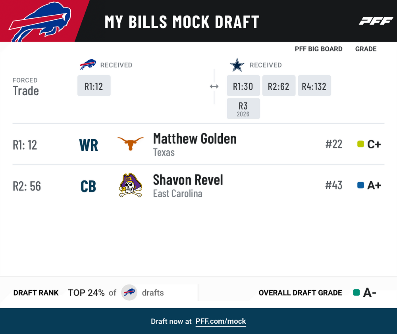Viewport: 397px width, 334px height.
Task: Click the Dallas Cowboys star icon
Action: tap(237, 65)
